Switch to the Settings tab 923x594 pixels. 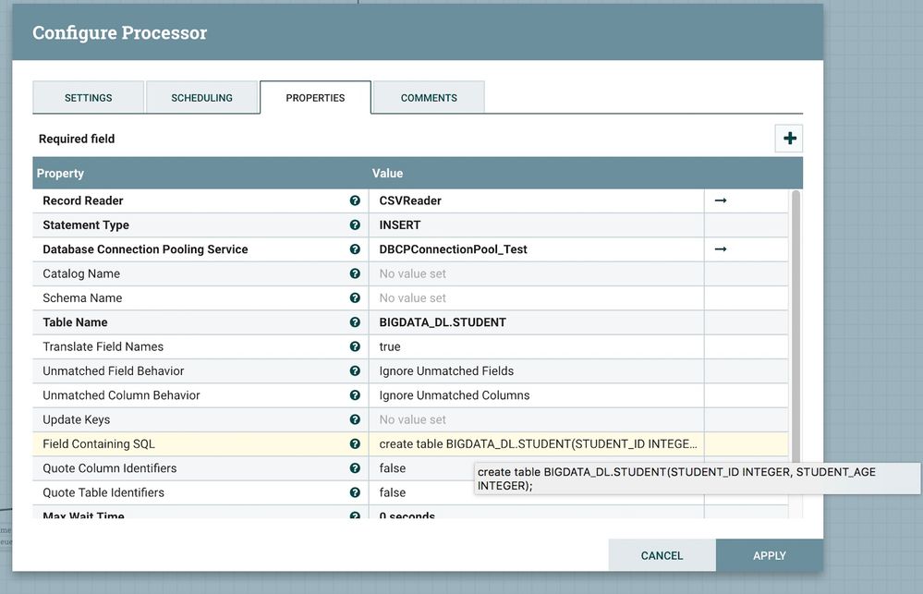click(x=89, y=98)
